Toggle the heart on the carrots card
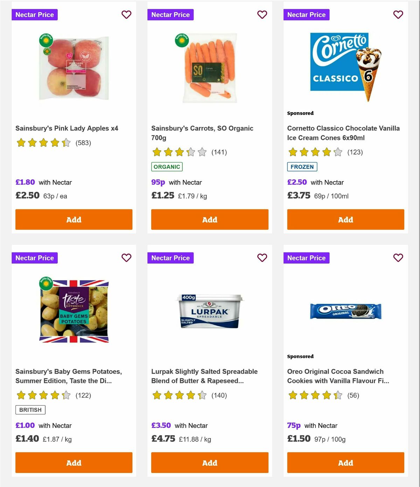Screen dimensions: 420x487 (262, 15)
